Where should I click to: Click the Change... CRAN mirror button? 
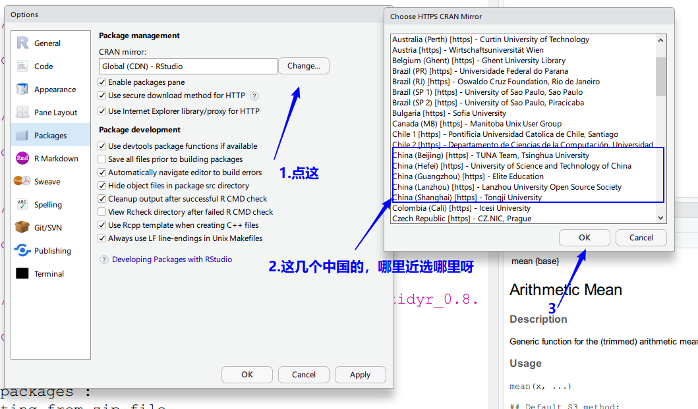tap(304, 66)
